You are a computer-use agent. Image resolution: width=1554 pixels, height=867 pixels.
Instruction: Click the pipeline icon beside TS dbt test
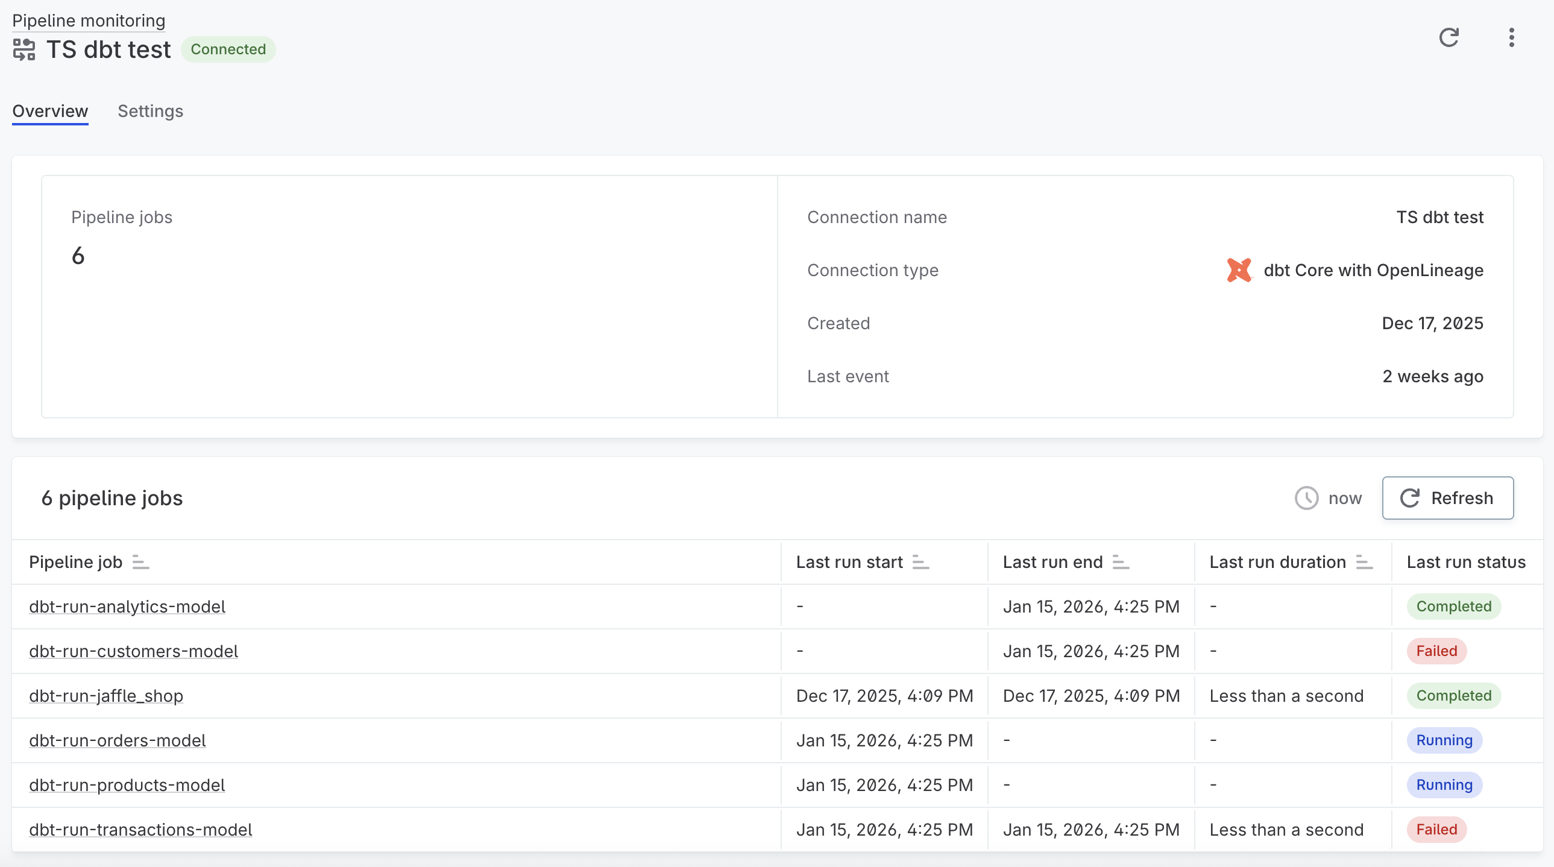point(24,50)
